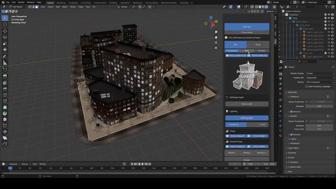
Task: Click the Exit city button
Action: point(247,27)
